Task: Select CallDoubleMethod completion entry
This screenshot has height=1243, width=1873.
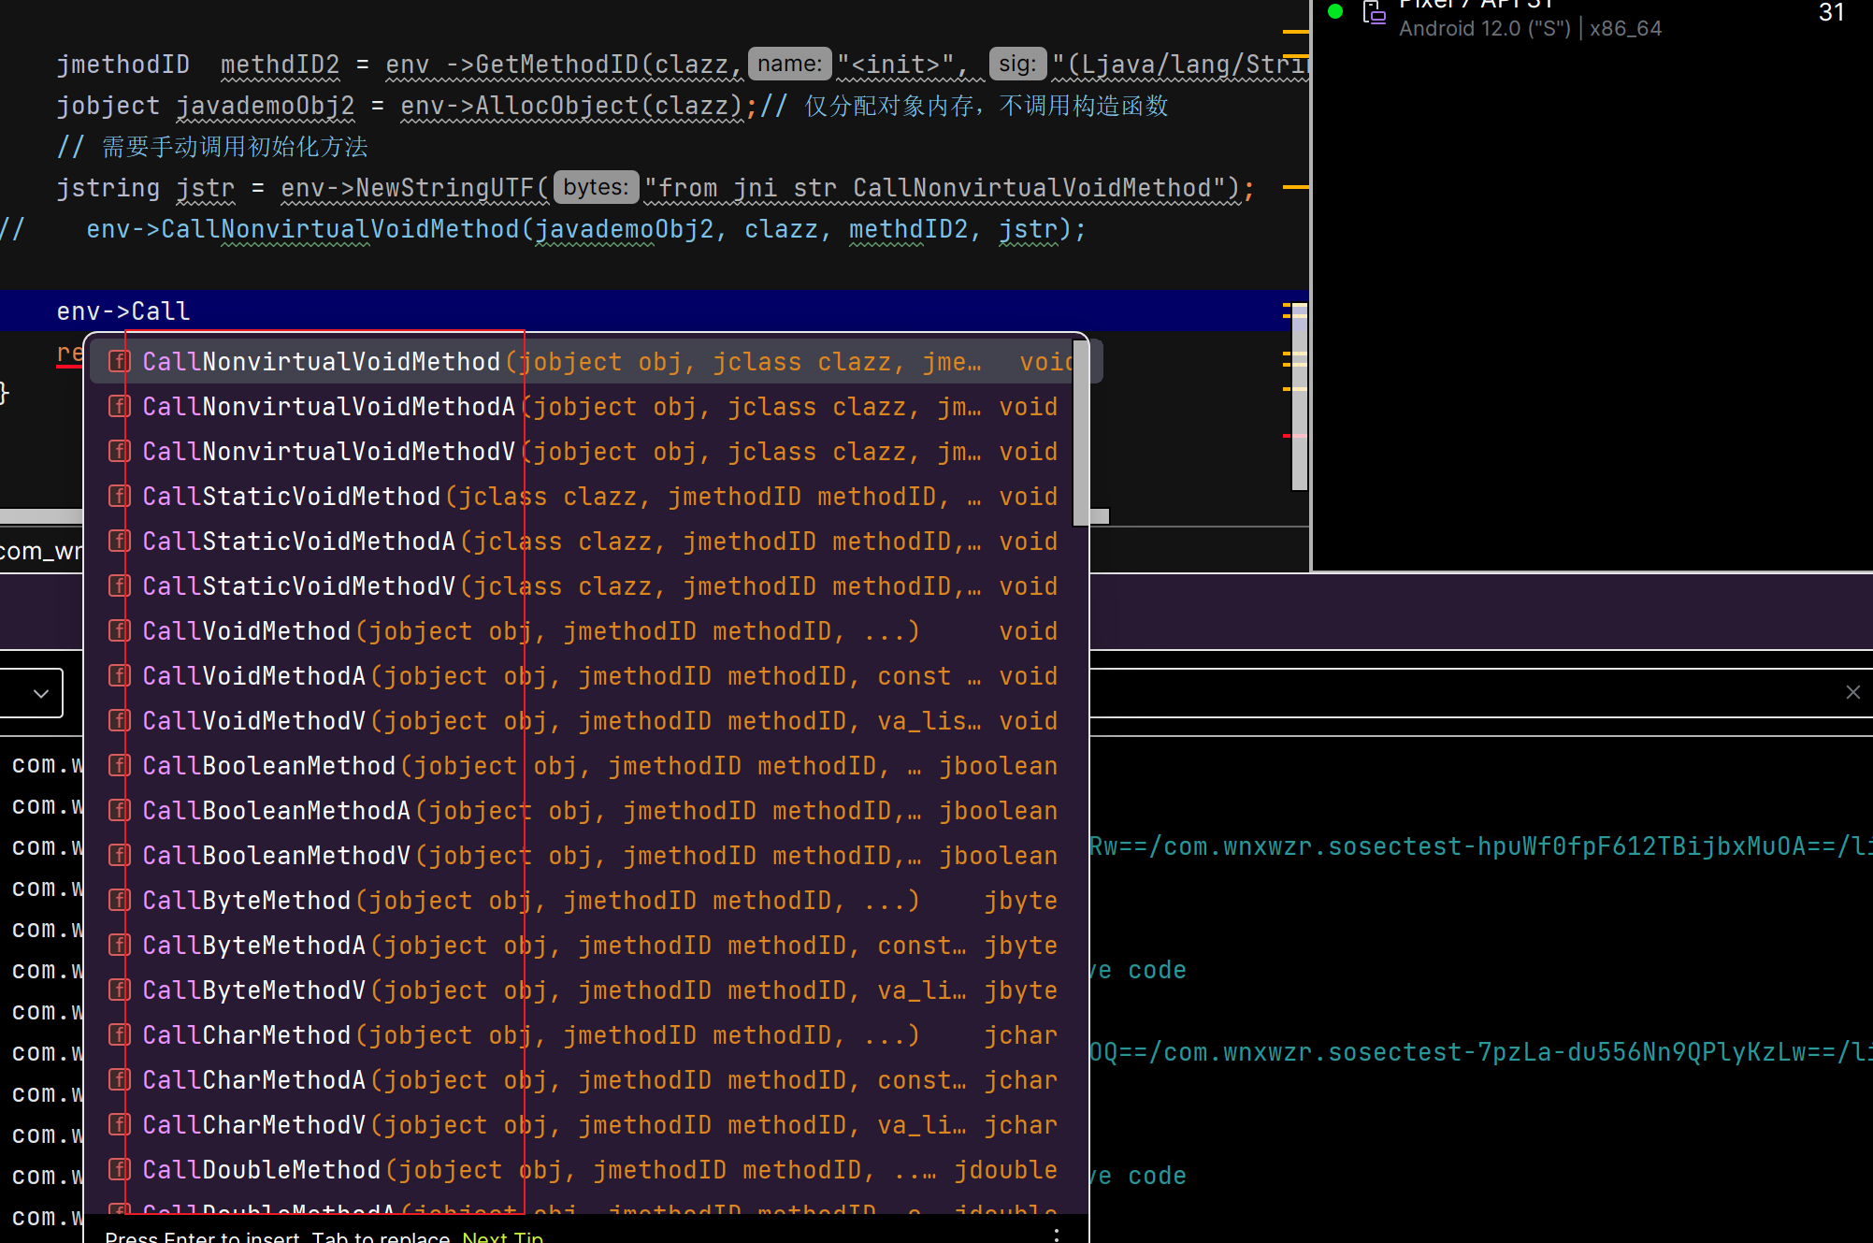Action: pyautogui.click(x=586, y=1170)
